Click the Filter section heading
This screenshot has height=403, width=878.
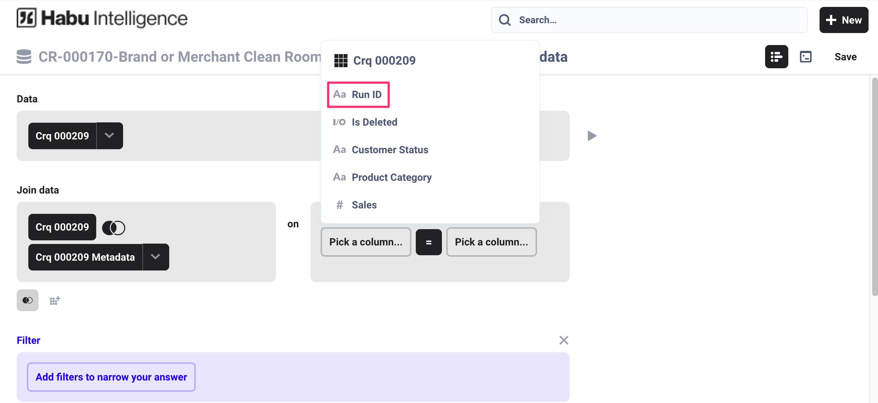click(28, 340)
